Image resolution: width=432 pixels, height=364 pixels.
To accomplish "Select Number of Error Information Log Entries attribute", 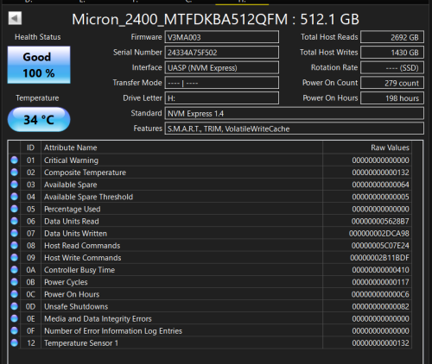I will [113, 331].
